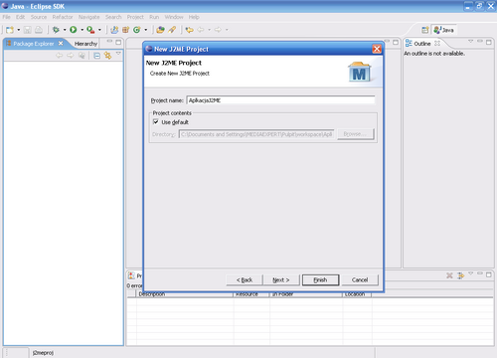Screen dimensions: 497x358
Task: Close the Package Explorer view tab
Action: (61, 43)
